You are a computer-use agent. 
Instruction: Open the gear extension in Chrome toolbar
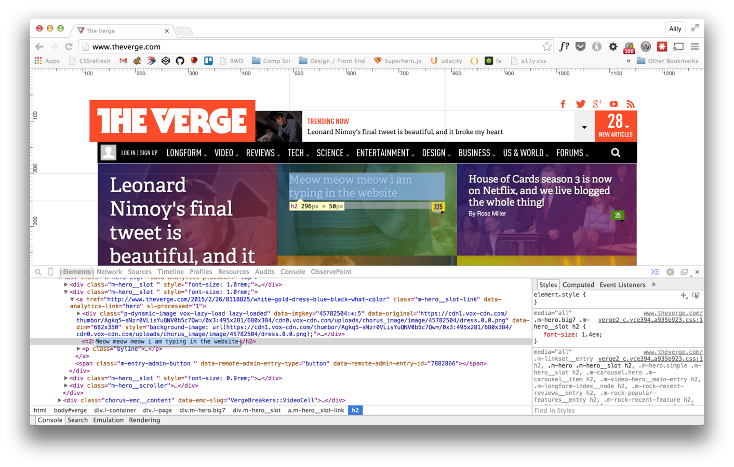point(613,47)
